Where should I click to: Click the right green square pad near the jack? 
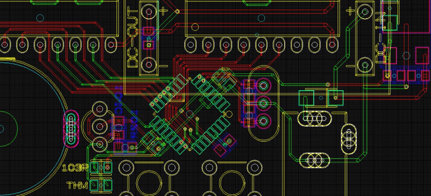coord(335,98)
